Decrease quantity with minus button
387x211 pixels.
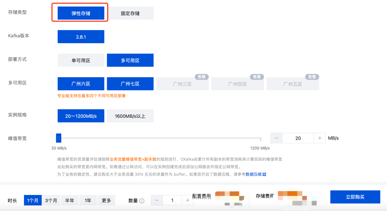pos(157,200)
